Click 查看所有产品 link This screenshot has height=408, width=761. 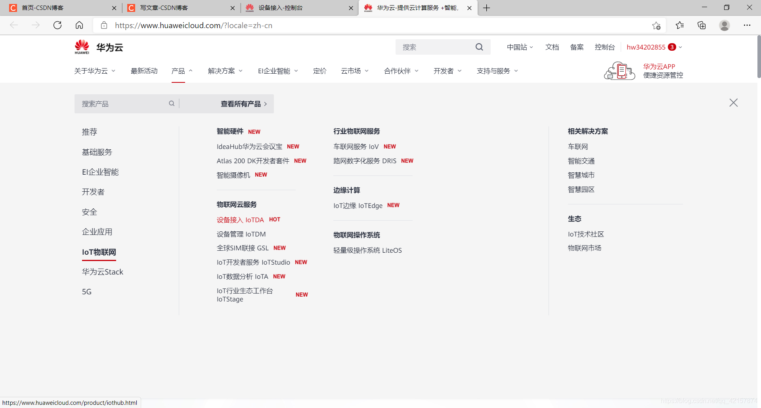click(x=244, y=104)
